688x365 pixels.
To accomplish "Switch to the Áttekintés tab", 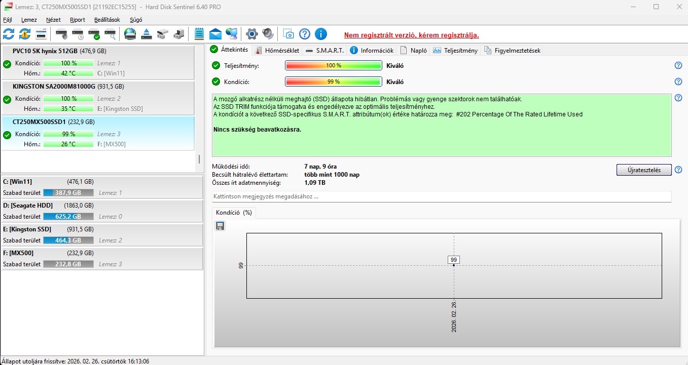I will [229, 50].
